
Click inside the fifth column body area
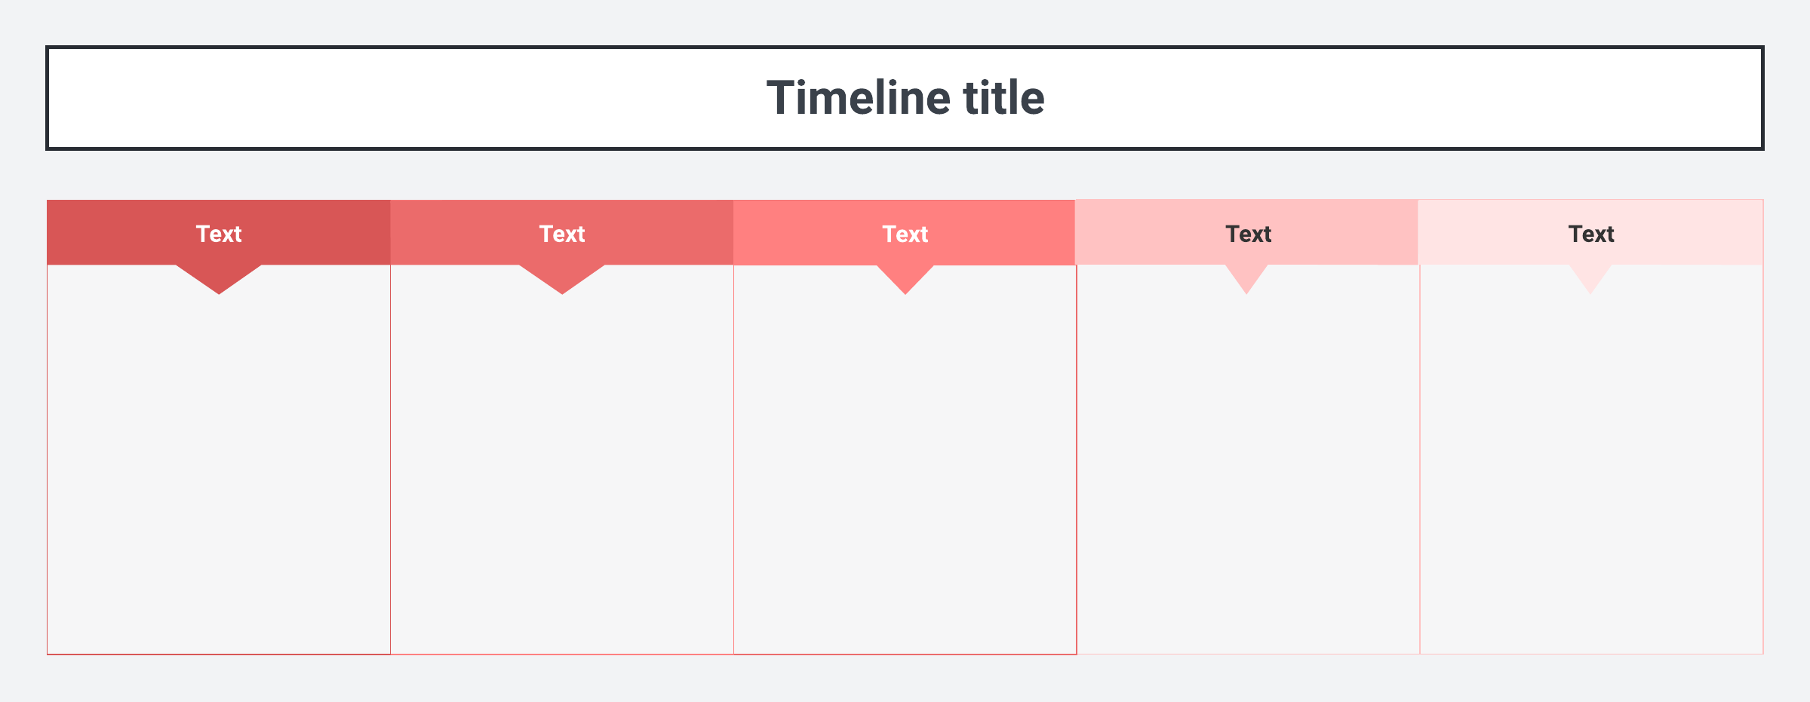point(1591,467)
